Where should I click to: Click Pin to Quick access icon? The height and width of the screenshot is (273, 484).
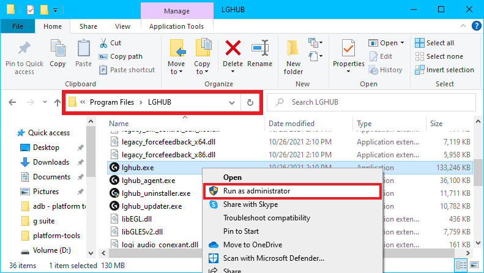24,48
